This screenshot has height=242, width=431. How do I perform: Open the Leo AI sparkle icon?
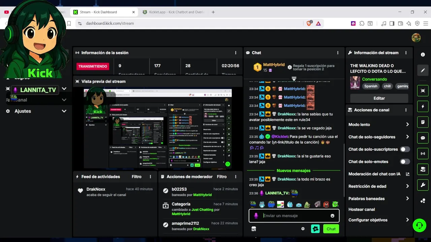pyautogui.click(x=409, y=23)
